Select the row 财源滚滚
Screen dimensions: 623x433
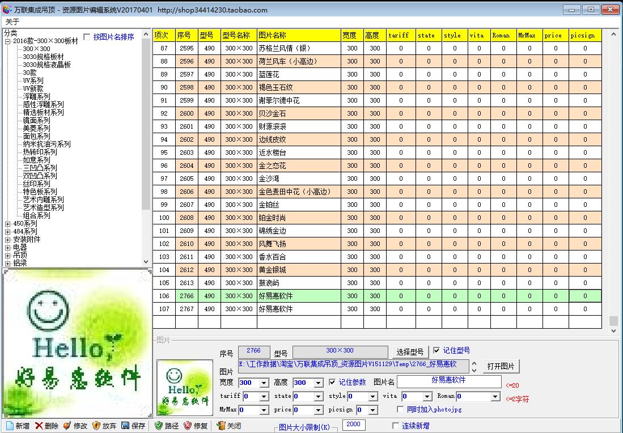(x=377, y=126)
